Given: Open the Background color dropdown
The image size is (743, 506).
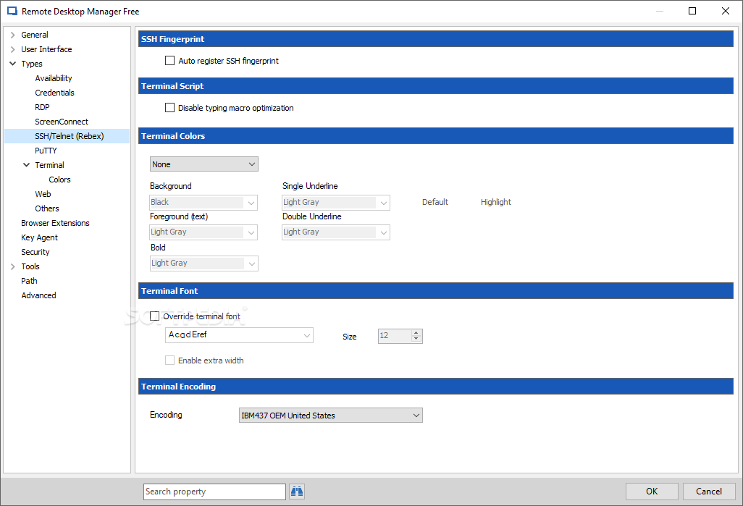Looking at the screenshot, I should (203, 202).
